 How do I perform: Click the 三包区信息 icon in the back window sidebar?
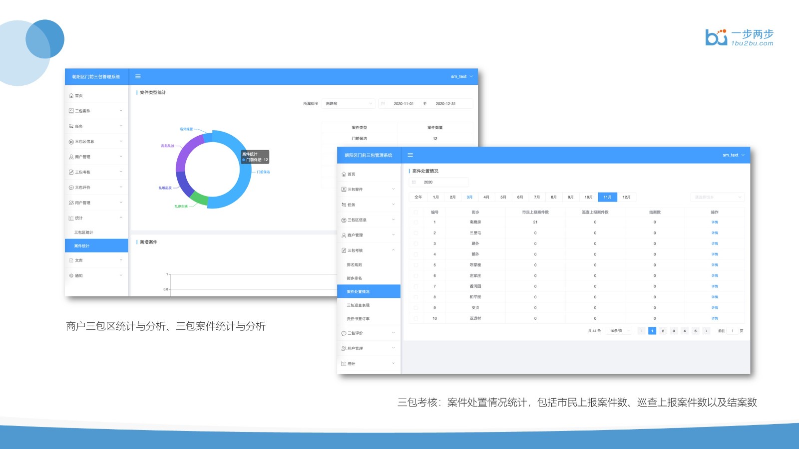click(x=71, y=142)
